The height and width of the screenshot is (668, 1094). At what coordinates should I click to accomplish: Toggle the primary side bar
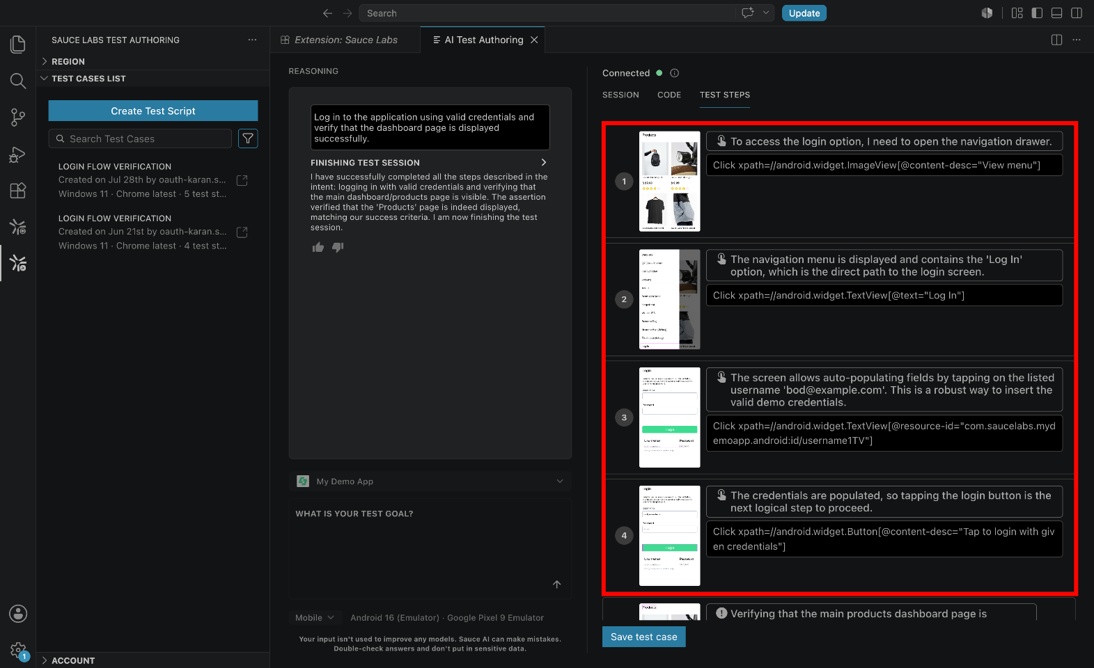[x=1037, y=13]
